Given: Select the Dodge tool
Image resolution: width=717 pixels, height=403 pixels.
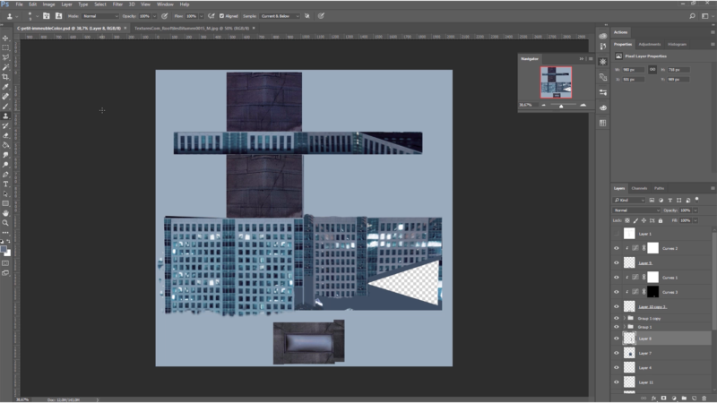Looking at the screenshot, I should (5, 165).
